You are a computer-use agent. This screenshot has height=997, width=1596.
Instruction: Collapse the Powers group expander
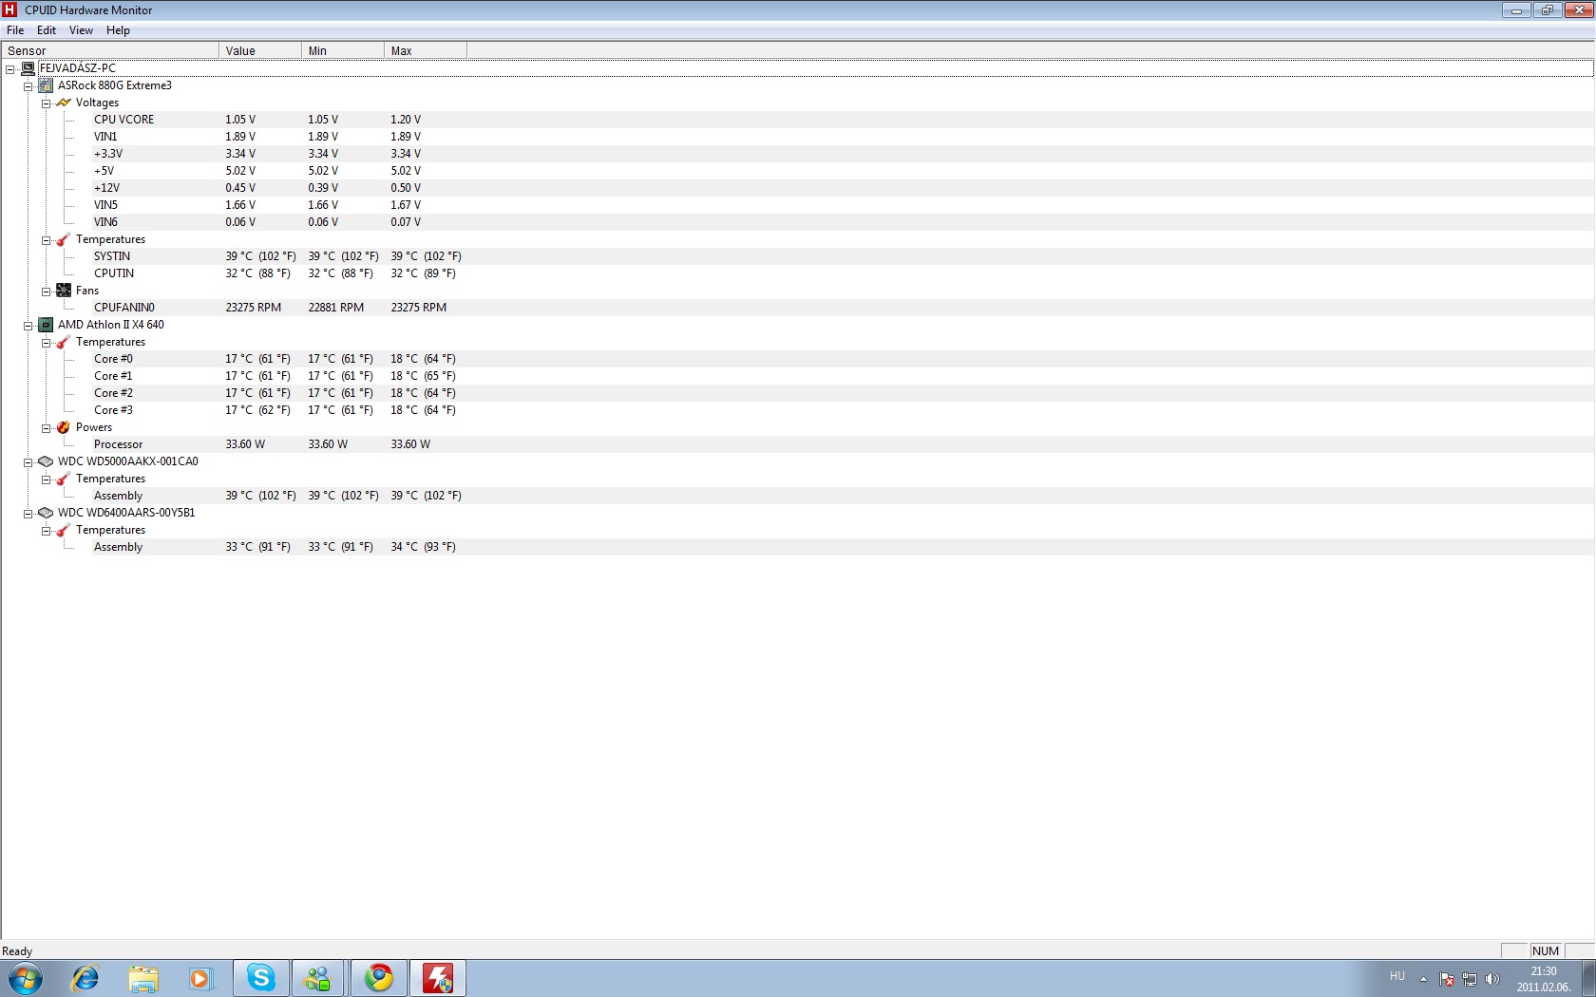[x=46, y=428]
